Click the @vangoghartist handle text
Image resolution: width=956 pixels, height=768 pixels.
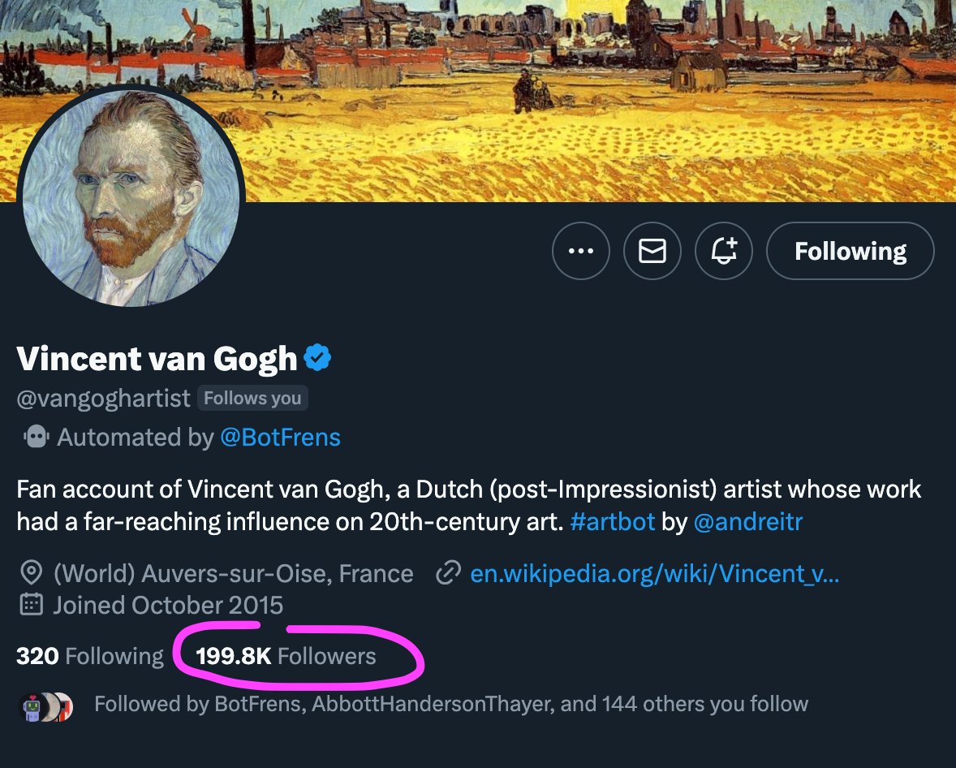click(x=103, y=399)
